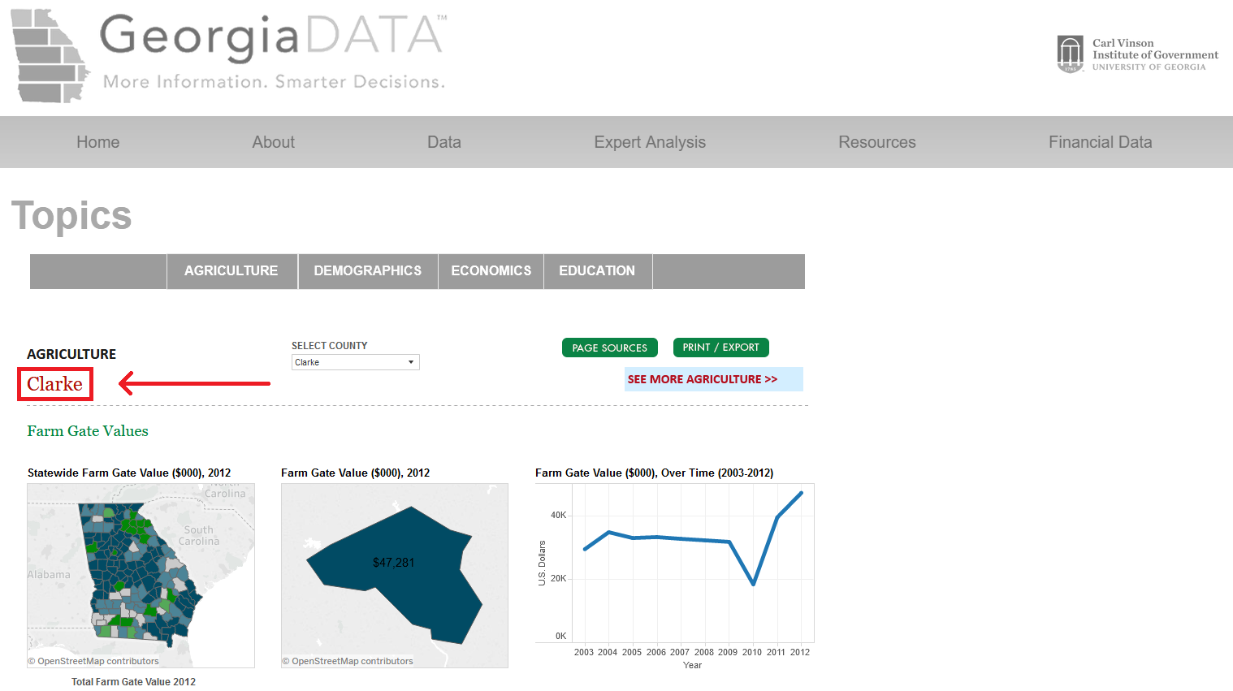Viewport: 1233px width, 691px height.
Task: Switch to the AGRICULTURE topic tab
Action: click(x=231, y=271)
